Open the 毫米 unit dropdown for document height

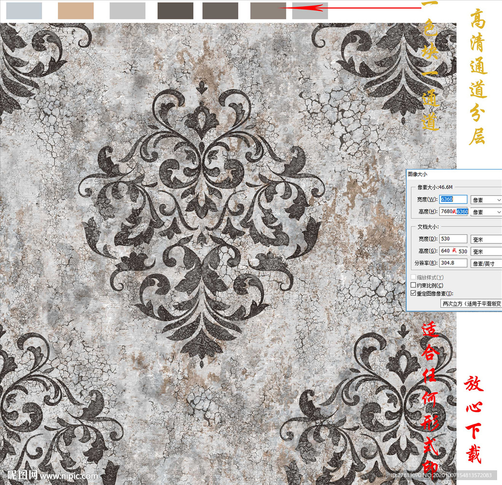click(x=486, y=252)
